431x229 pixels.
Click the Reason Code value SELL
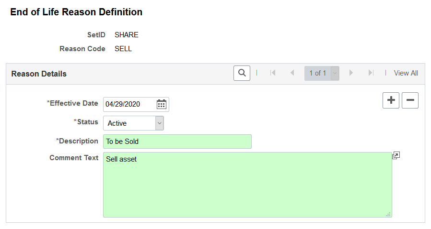coord(123,49)
